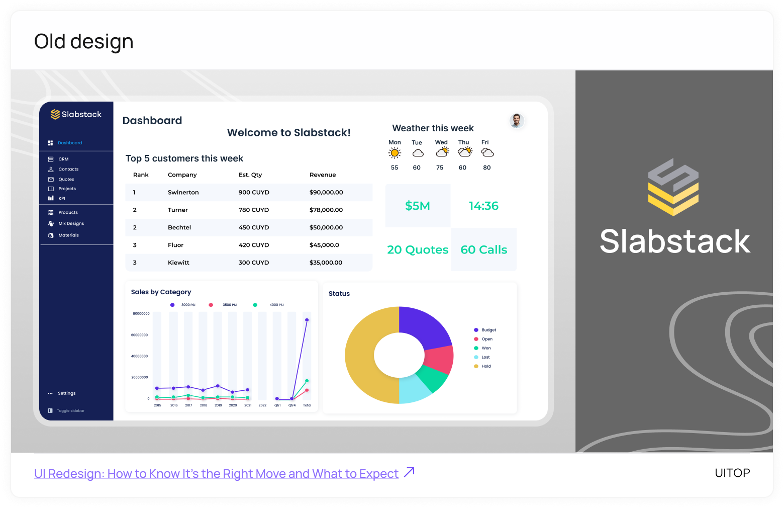The height and width of the screenshot is (508, 784).
Task: Click the arrow icon after article link
Action: pyautogui.click(x=409, y=472)
